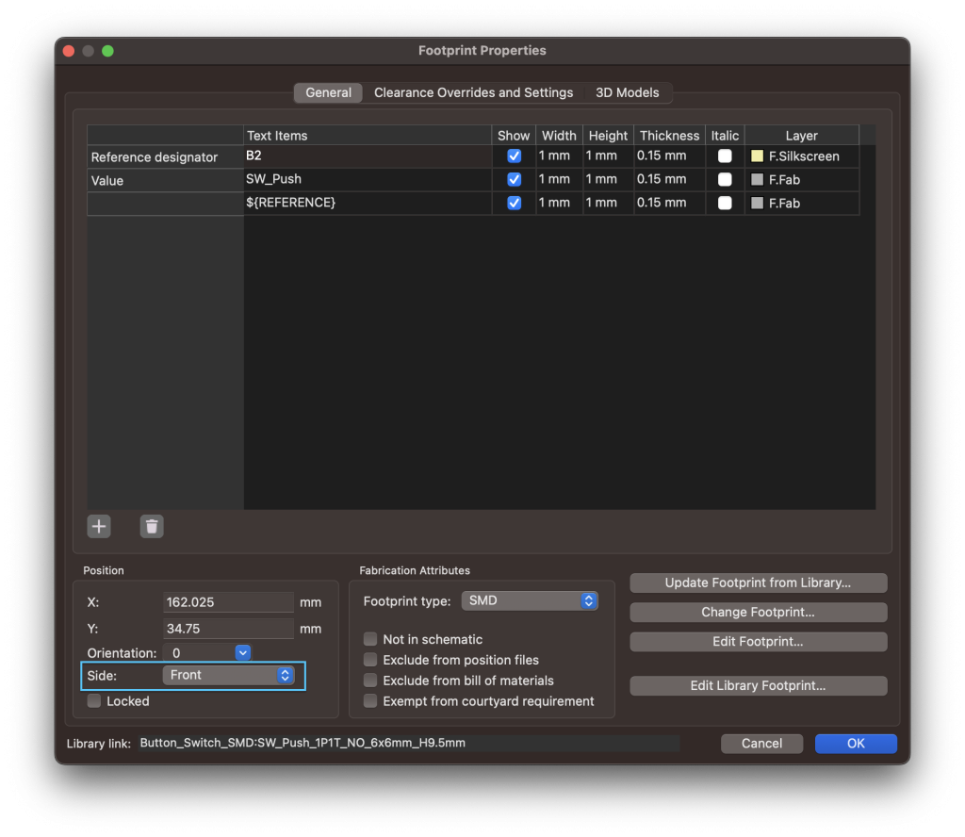Screen dimensions: 965x837
Task: Click the Text Items column header
Action: pyautogui.click(x=368, y=136)
